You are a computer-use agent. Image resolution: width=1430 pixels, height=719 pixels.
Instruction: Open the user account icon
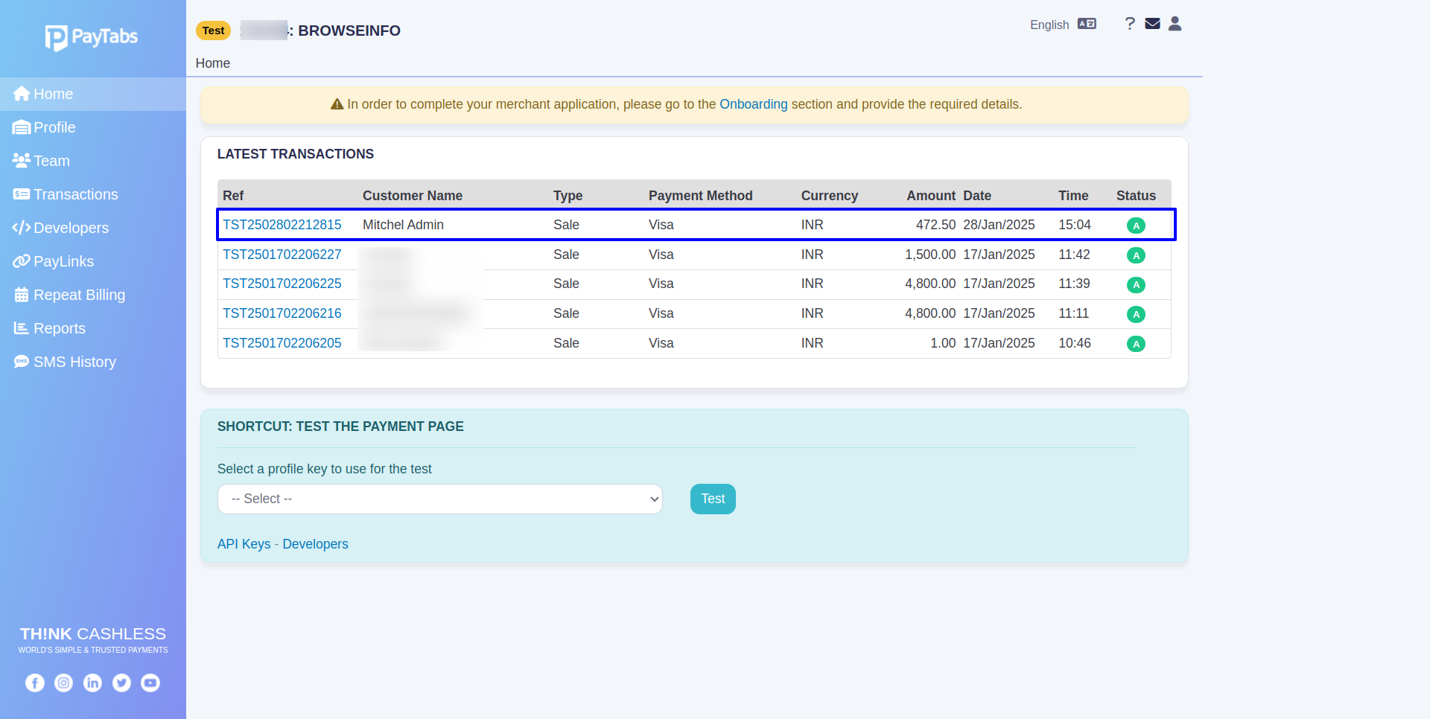click(1175, 24)
